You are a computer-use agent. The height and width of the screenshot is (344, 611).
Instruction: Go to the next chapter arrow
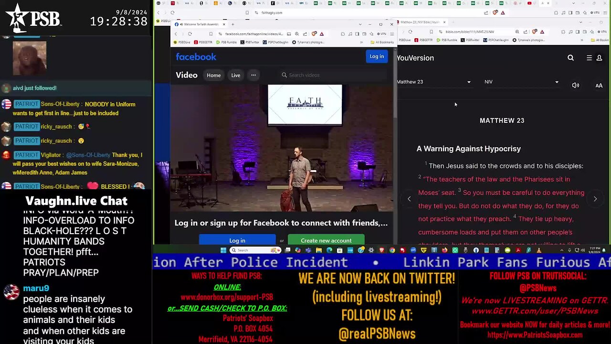click(595, 199)
